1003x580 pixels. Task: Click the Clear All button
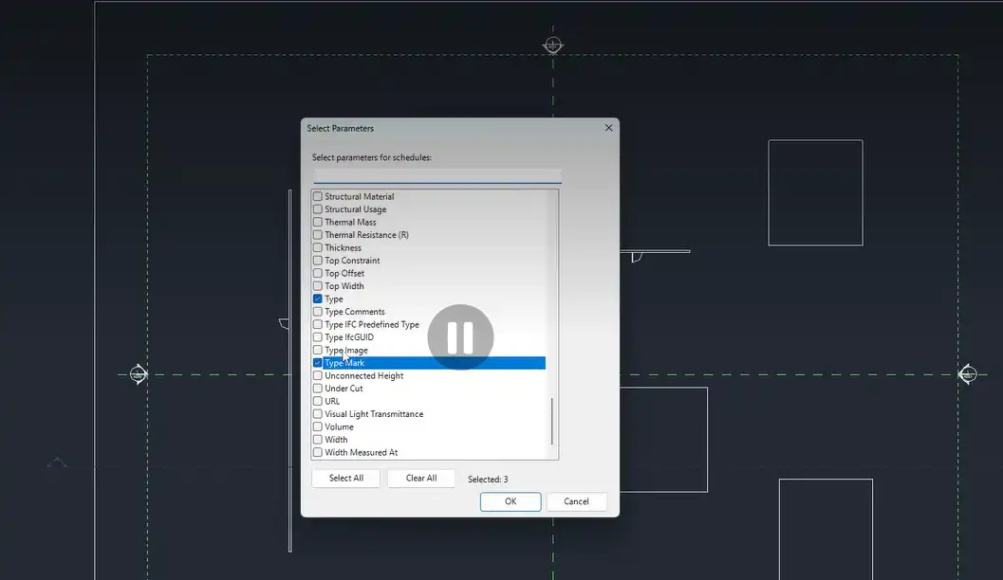pos(421,479)
